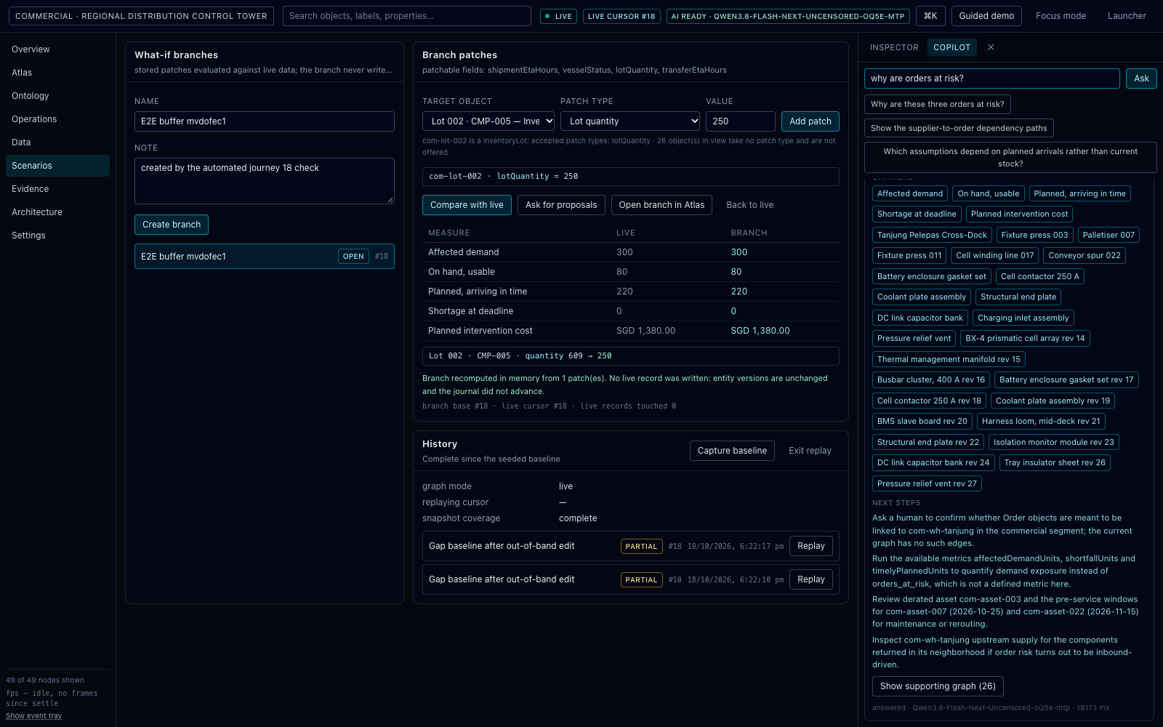The image size is (1163, 727).
Task: Click the branch Name input field
Action: pos(265,121)
